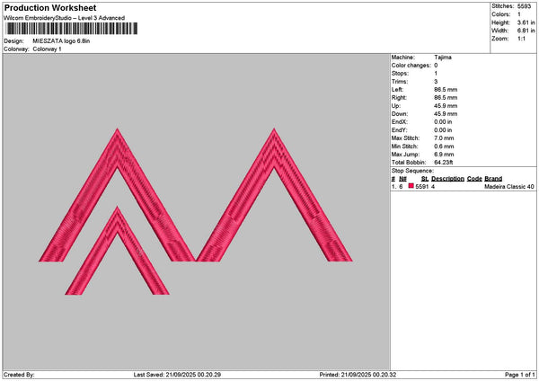Click the Left value 86.5 mm

[446, 89]
